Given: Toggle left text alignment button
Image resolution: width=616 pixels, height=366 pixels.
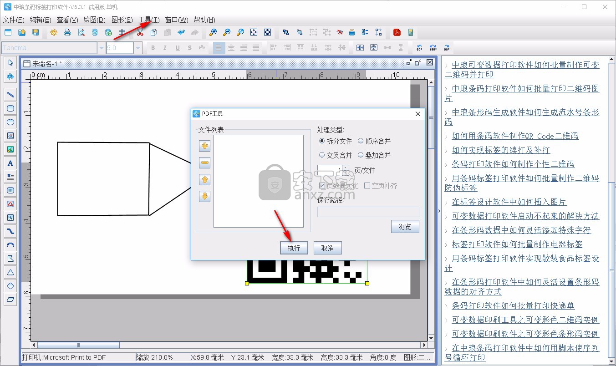Looking at the screenshot, I should click(219, 48).
